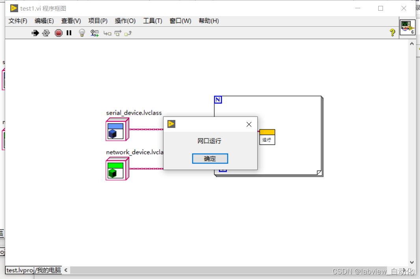Open the 工具(T) menu
This screenshot has width=420, height=279.
click(152, 21)
